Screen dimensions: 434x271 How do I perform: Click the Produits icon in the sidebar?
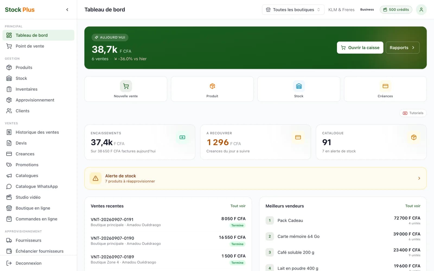(9, 67)
